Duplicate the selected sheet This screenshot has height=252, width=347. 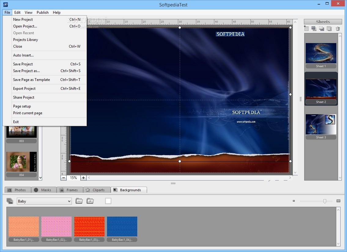[329, 28]
